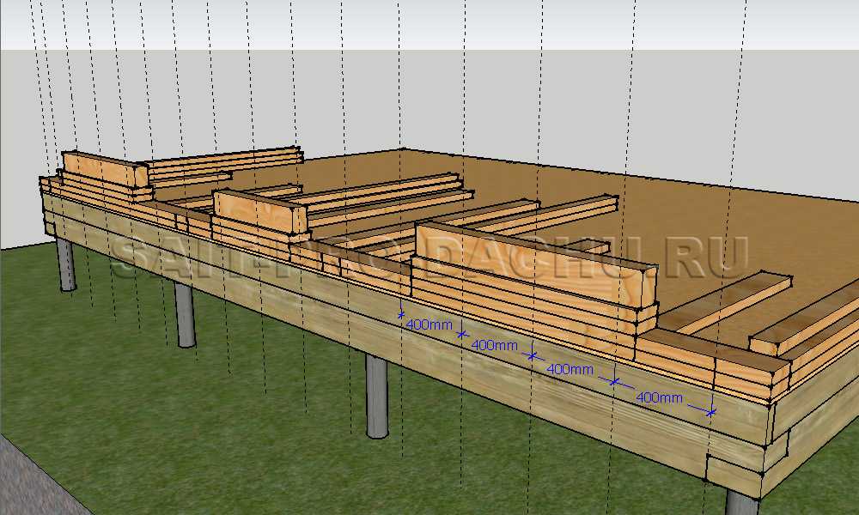The width and height of the screenshot is (859, 515).
Task: Click the leftmost 400mm dimension label
Action: pos(429,325)
